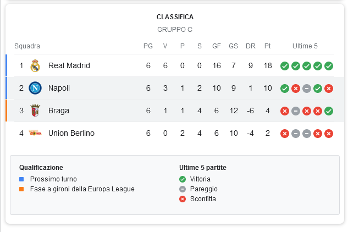Screen dimensions: 348x232
Task: Click the red Sconfitta legend icon
Action: 183,199
